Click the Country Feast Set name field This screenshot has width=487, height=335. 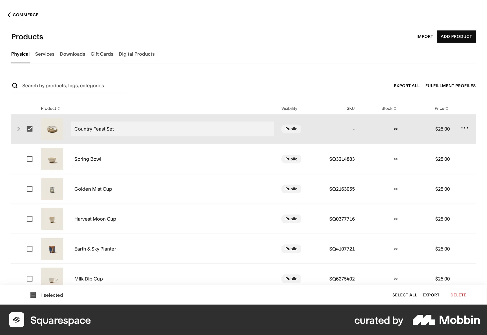[x=172, y=129]
